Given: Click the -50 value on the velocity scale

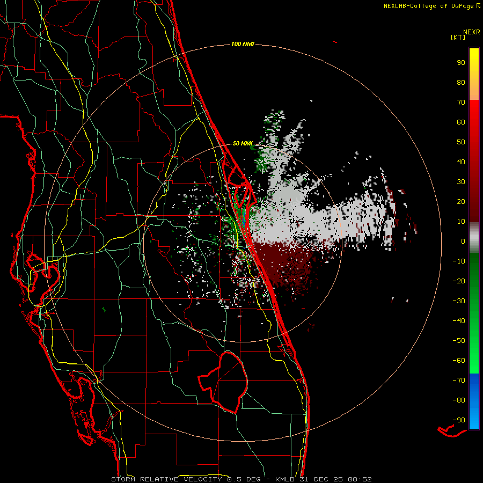Looking at the screenshot, I should (x=459, y=341).
